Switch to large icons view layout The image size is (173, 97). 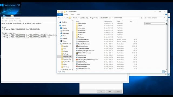pos(166,72)
